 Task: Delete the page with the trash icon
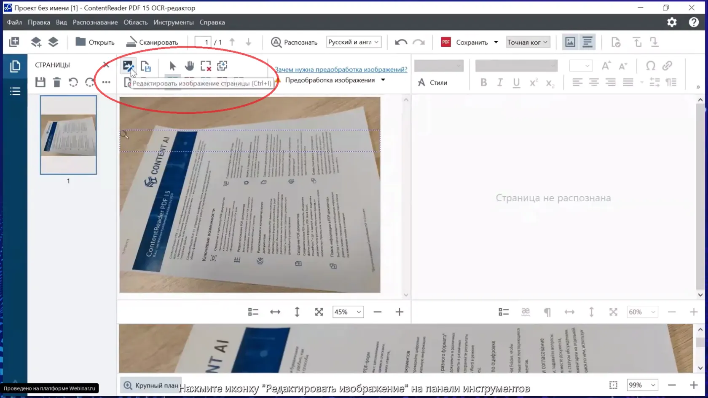point(57,82)
